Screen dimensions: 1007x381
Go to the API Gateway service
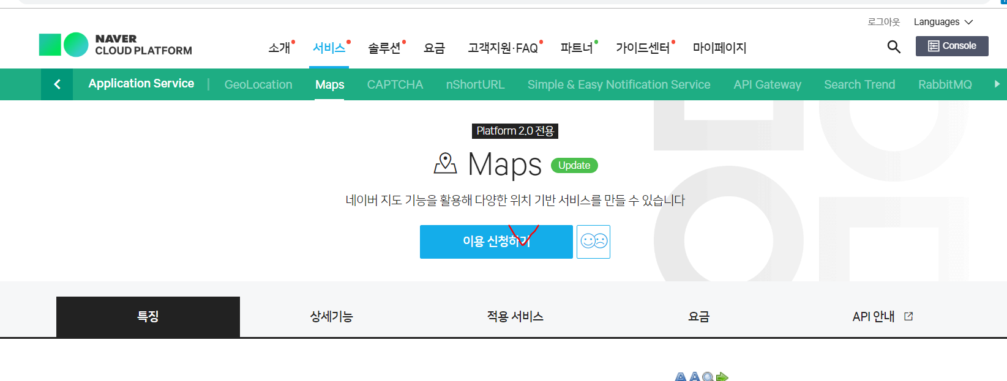coord(767,84)
